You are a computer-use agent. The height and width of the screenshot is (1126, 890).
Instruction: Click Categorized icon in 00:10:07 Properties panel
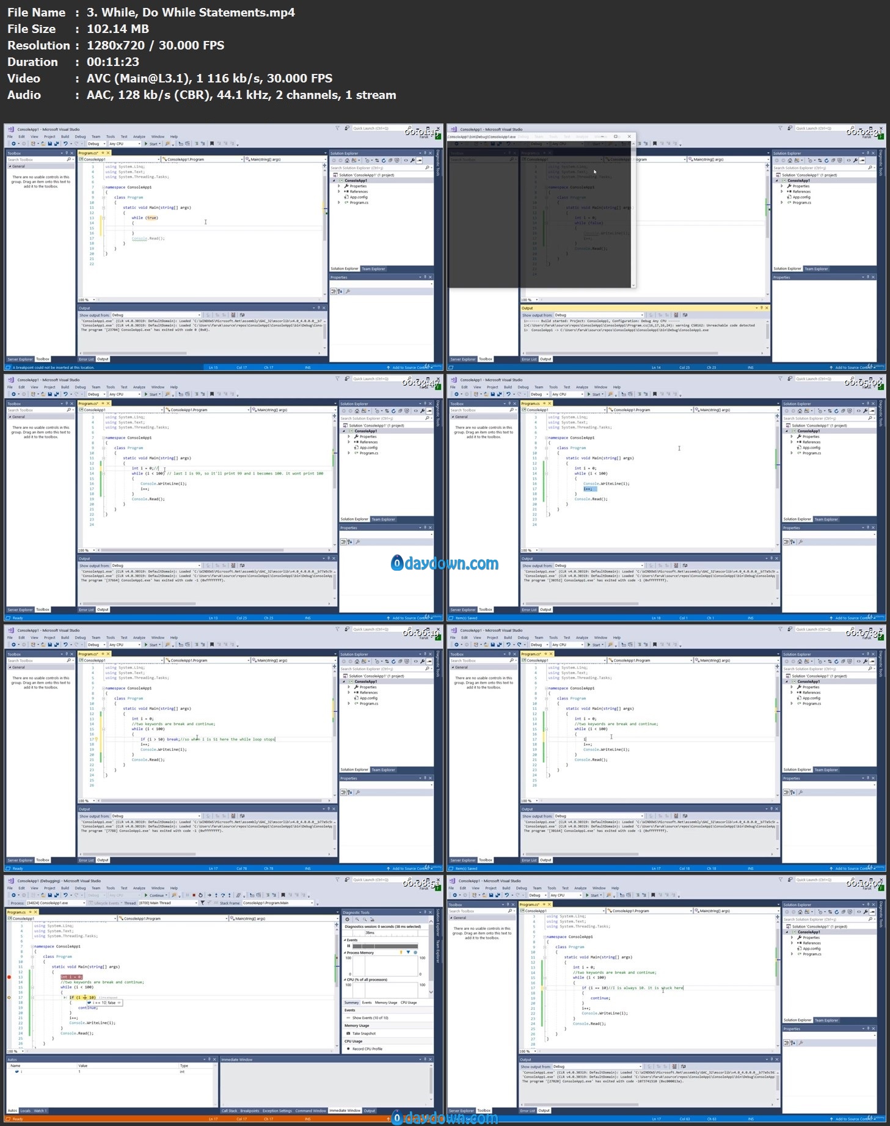click(787, 1043)
